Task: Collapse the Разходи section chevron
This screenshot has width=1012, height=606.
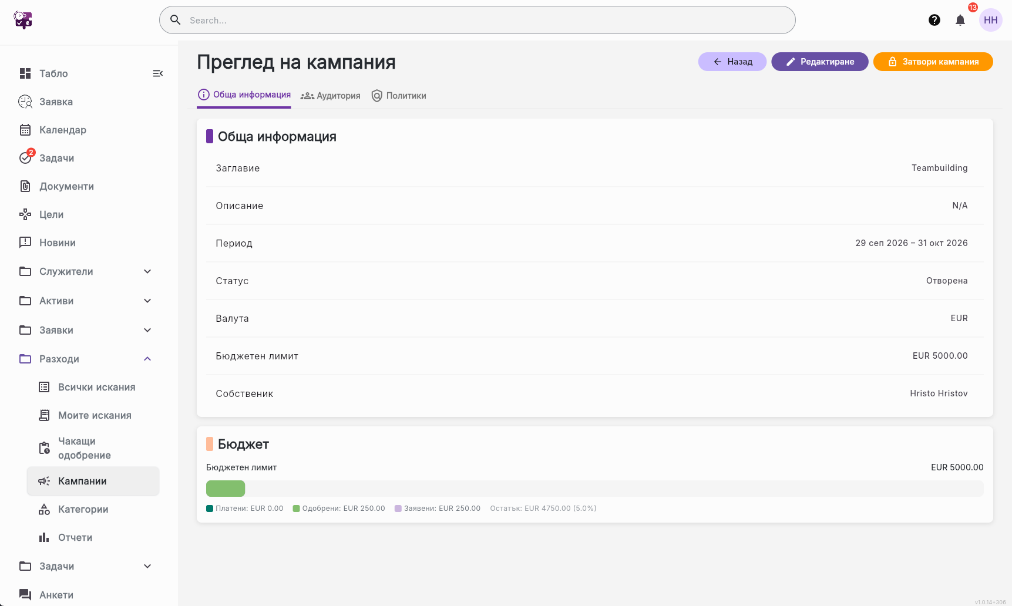Action: pyautogui.click(x=147, y=359)
